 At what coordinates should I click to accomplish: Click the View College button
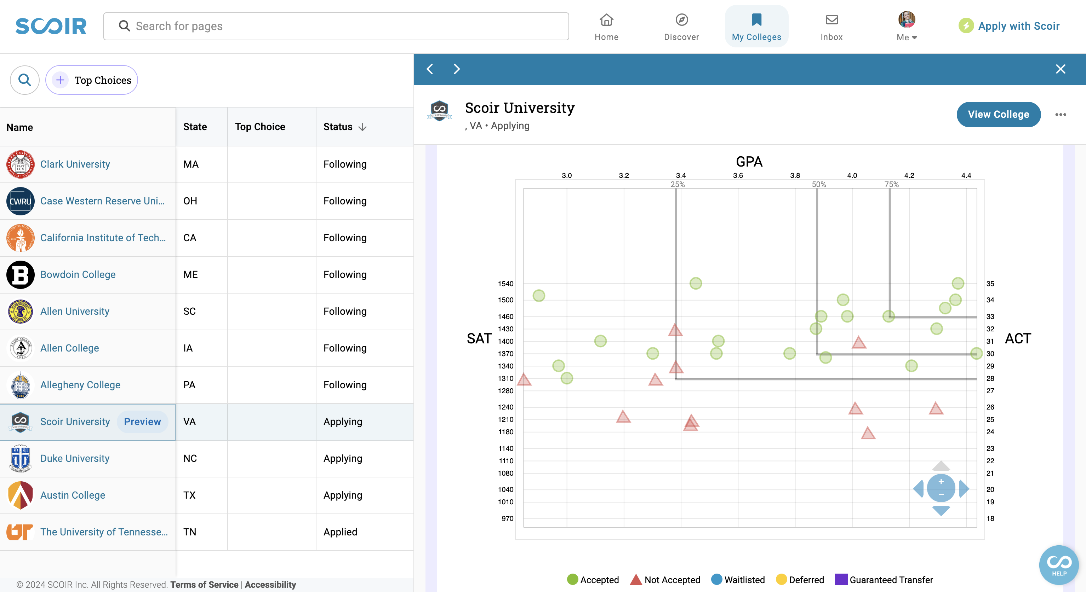tap(998, 114)
